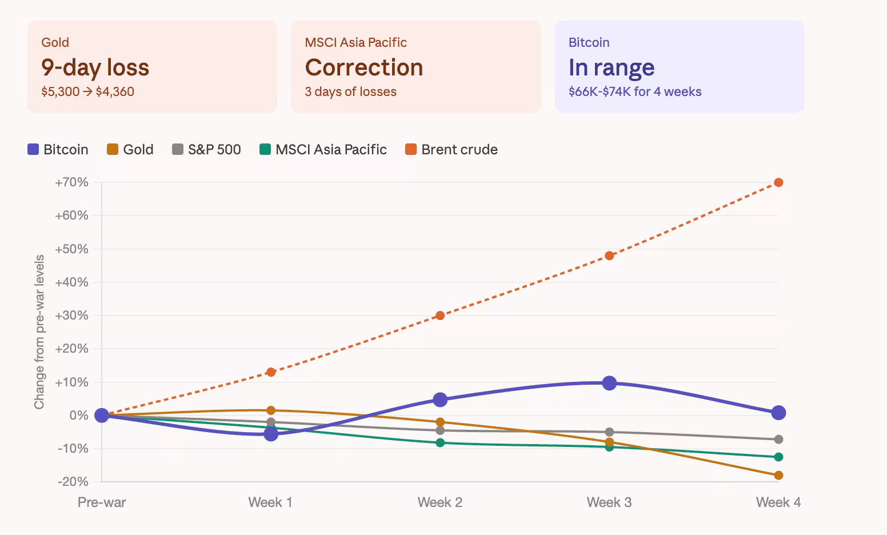
Task: Select Bitcoin Week 3 peak data point
Action: click(609, 383)
